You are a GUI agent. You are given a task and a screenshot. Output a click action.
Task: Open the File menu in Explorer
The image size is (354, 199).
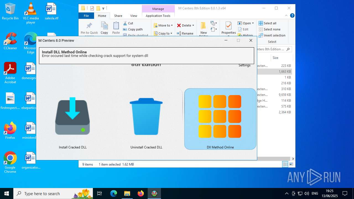[x=86, y=16]
